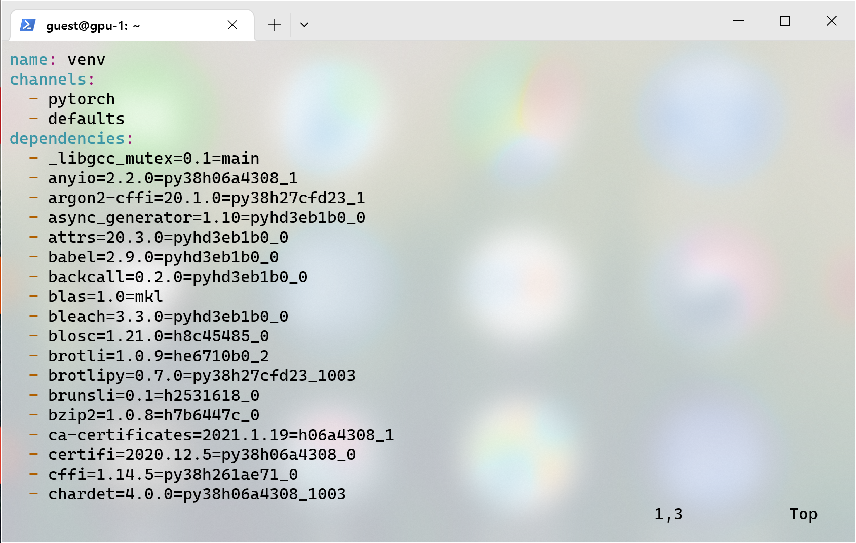This screenshot has height=543, width=856.
Task: Click the 'defaults' channel entry
Action: coord(87,119)
